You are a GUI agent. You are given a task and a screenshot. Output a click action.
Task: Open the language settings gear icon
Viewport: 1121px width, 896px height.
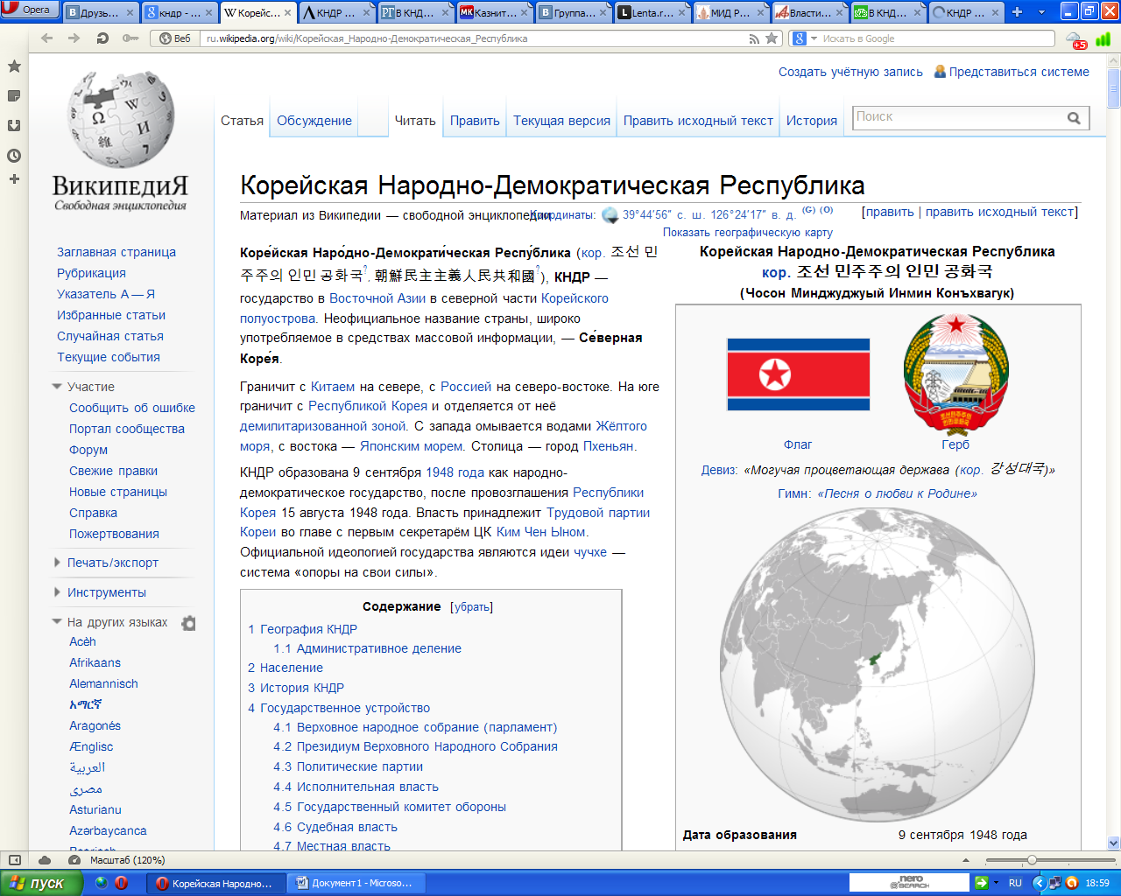pyautogui.click(x=188, y=623)
